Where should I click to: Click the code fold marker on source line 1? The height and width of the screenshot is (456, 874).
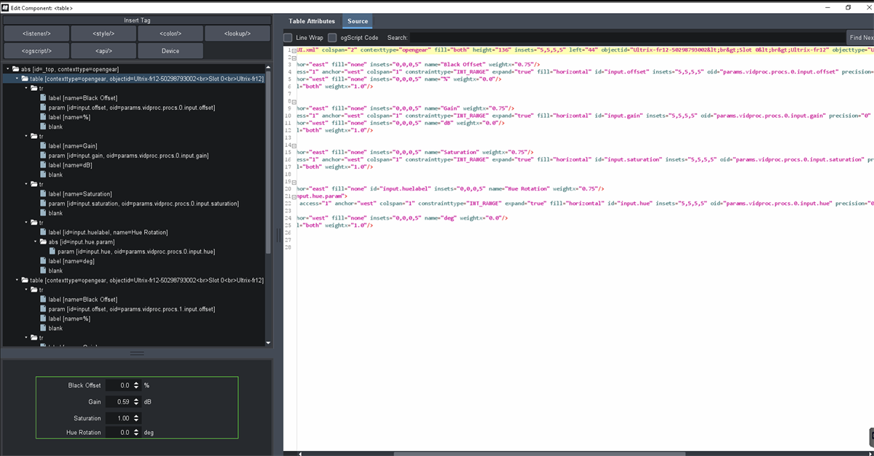pyautogui.click(x=293, y=50)
